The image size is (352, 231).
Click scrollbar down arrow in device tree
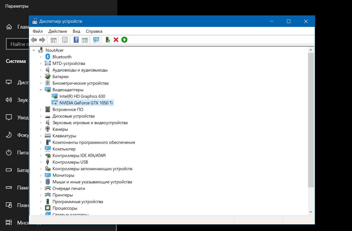coord(311,212)
